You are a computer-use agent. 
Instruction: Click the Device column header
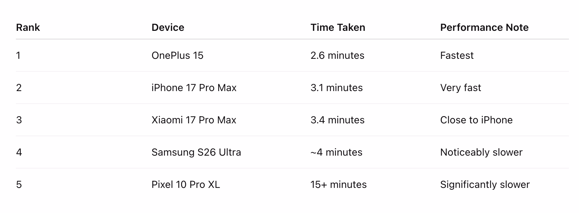coord(168,28)
